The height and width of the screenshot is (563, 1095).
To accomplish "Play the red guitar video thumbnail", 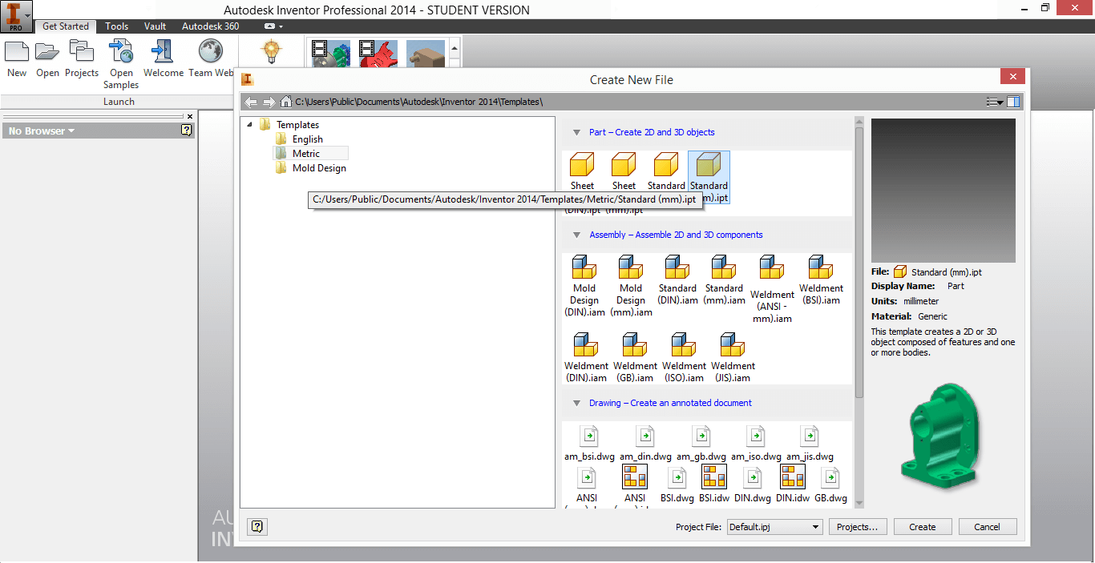I will [x=378, y=54].
